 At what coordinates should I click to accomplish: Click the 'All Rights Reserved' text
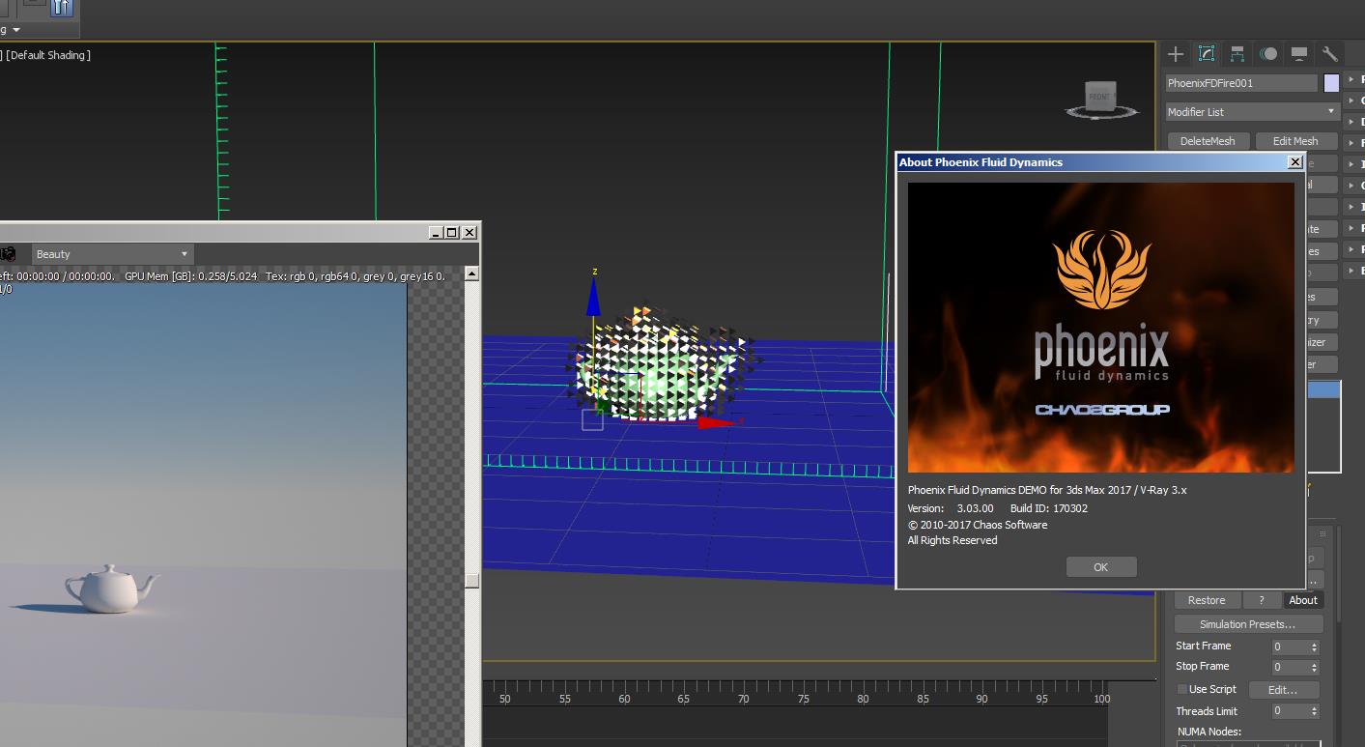click(x=953, y=540)
